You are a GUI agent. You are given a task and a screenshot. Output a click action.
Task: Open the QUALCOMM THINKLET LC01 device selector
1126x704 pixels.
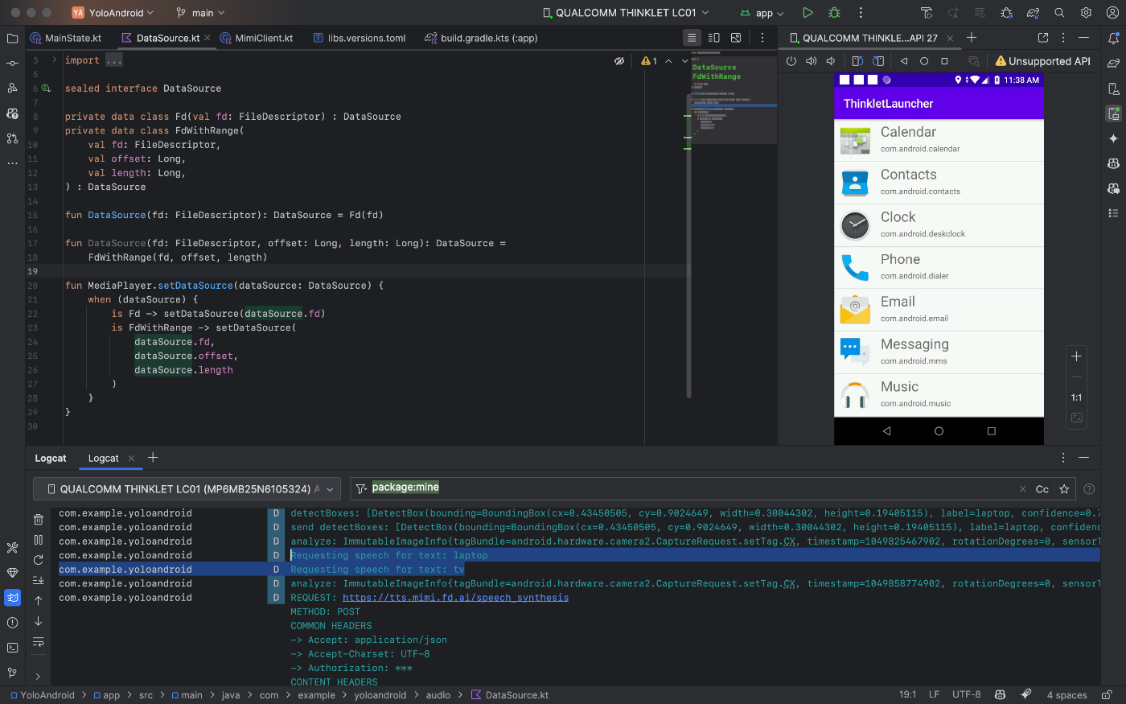626,13
